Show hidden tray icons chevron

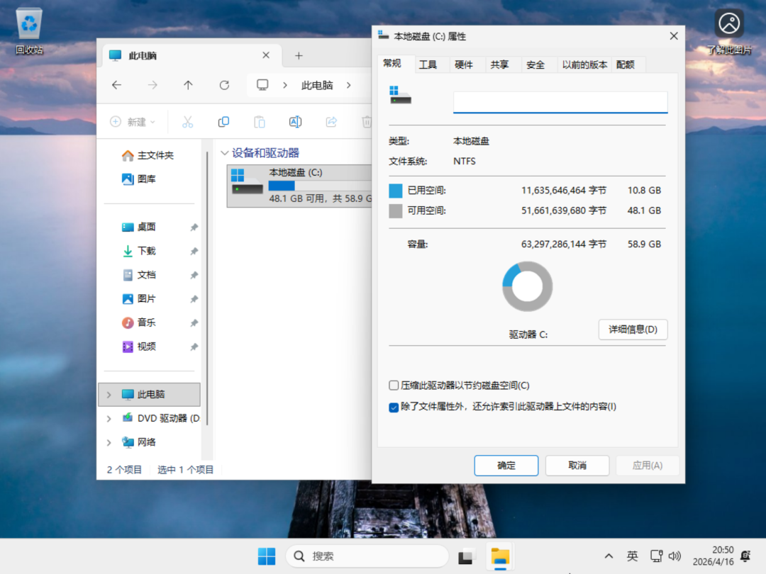tap(609, 556)
